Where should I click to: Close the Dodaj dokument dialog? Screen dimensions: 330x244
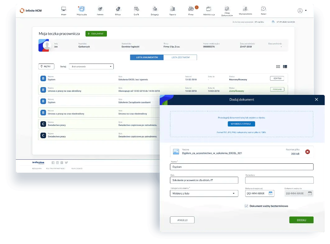(316, 100)
